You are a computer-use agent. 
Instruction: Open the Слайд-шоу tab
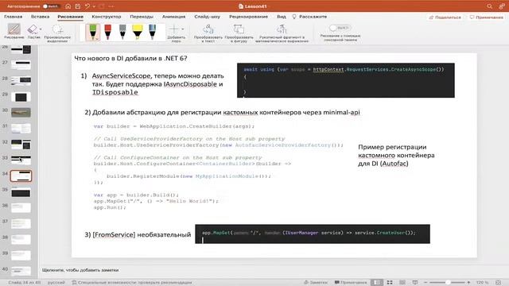tap(207, 17)
